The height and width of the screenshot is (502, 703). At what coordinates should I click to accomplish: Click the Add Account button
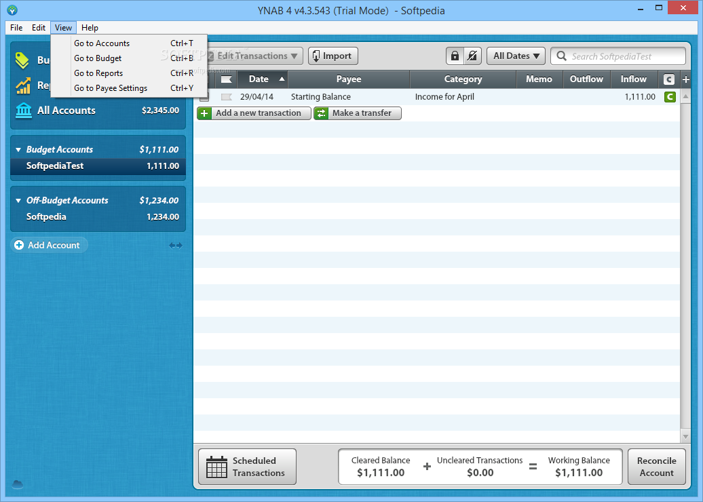click(x=49, y=245)
